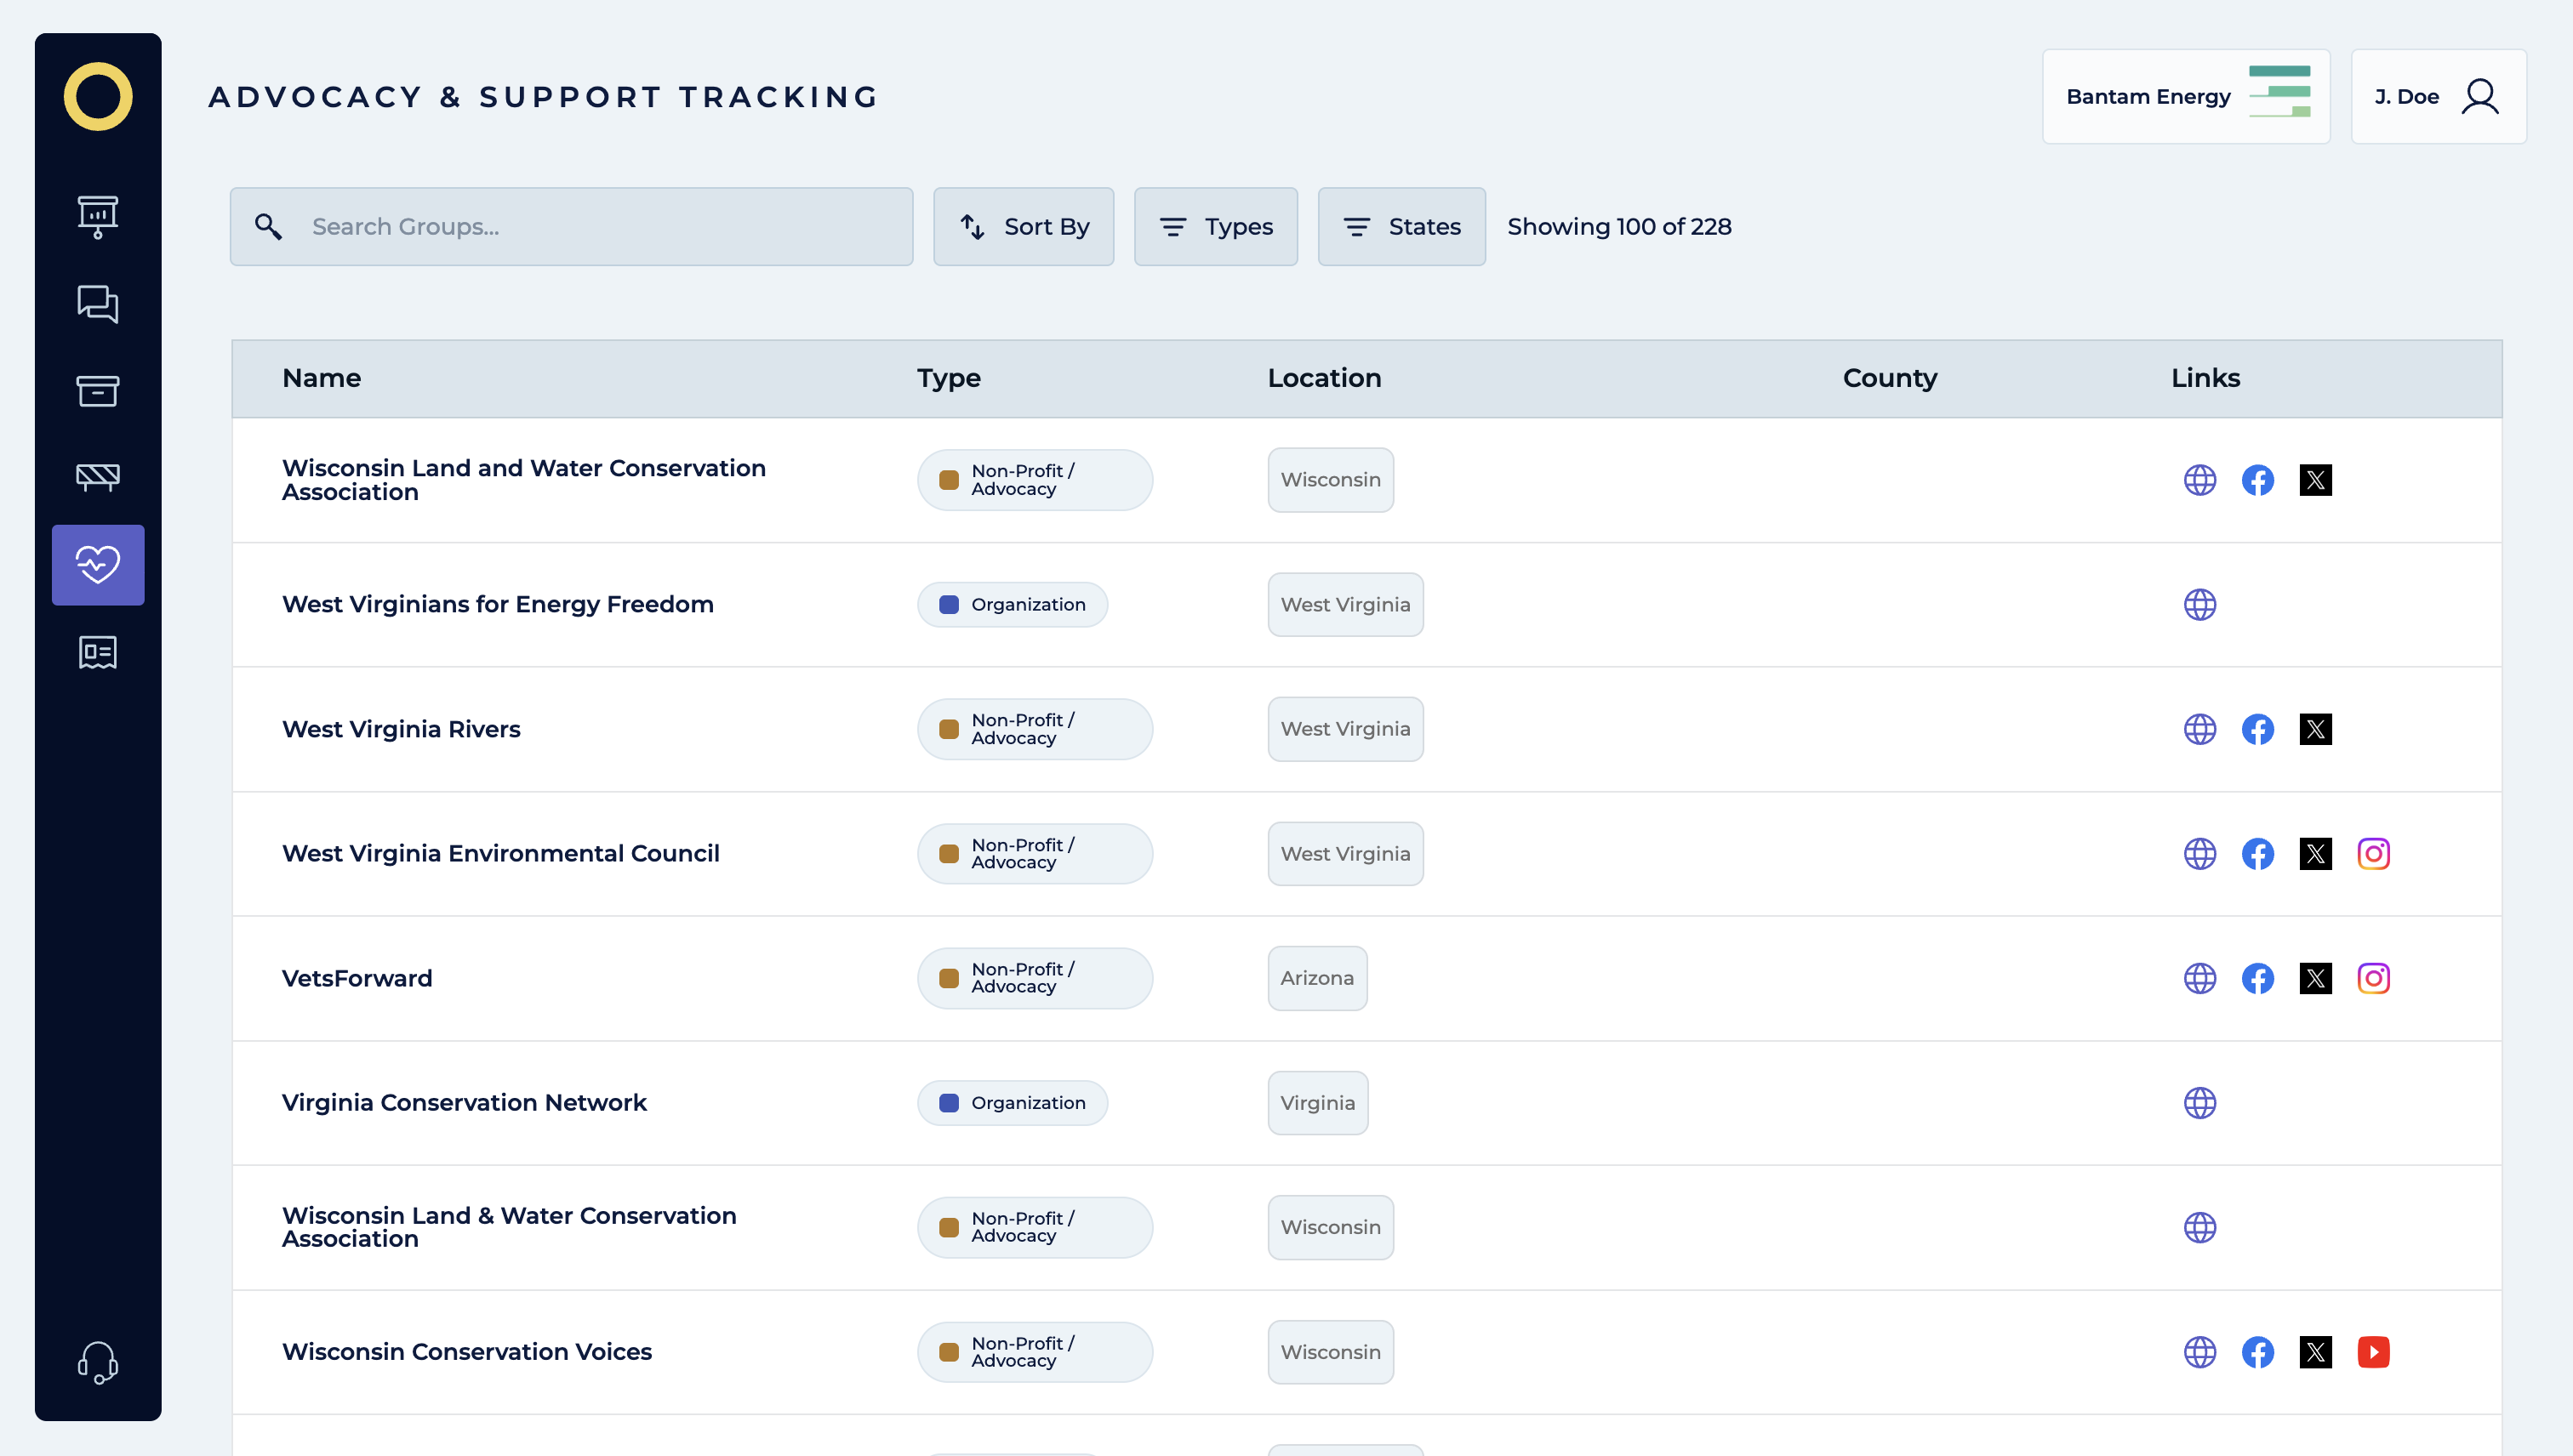Click the headset support icon

98,1362
